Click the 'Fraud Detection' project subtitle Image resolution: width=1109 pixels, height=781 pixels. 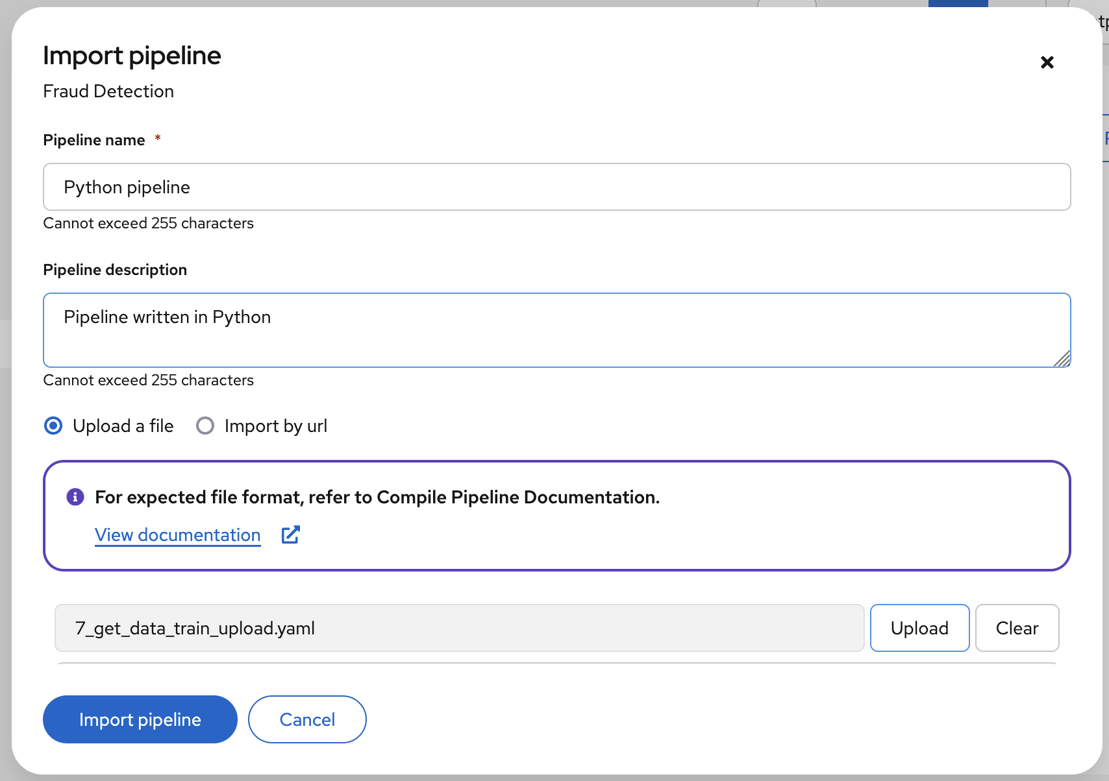tap(108, 91)
